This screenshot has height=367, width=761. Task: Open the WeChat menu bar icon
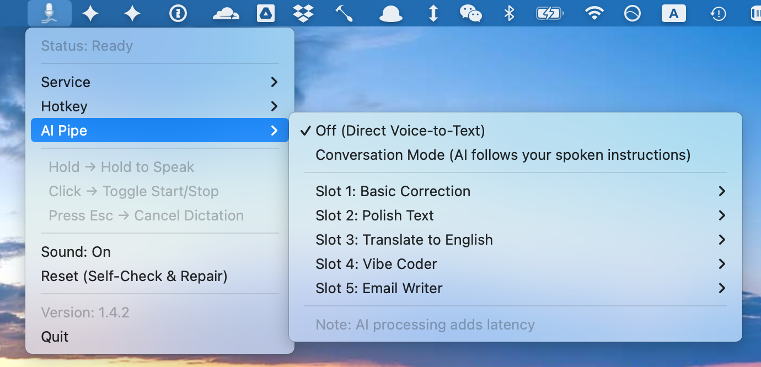tap(470, 14)
